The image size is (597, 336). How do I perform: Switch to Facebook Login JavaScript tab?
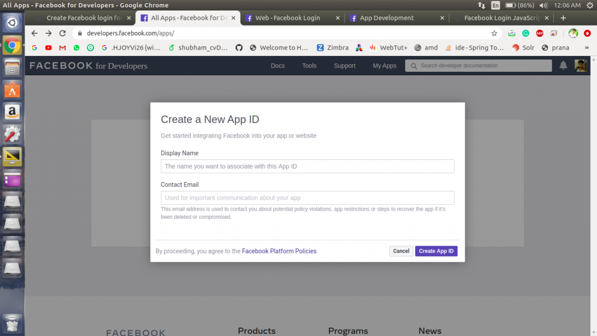pos(501,18)
